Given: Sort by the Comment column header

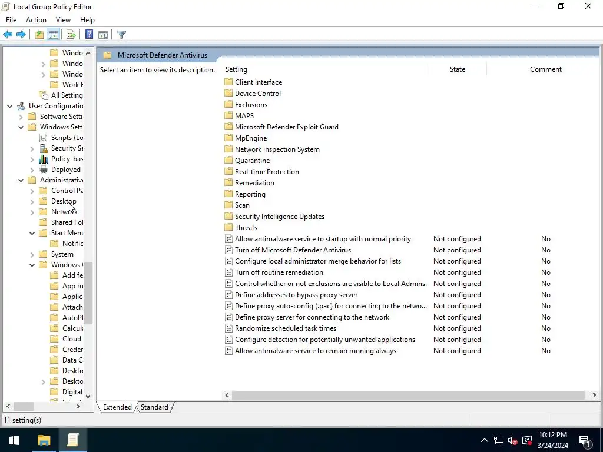Looking at the screenshot, I should (x=545, y=69).
